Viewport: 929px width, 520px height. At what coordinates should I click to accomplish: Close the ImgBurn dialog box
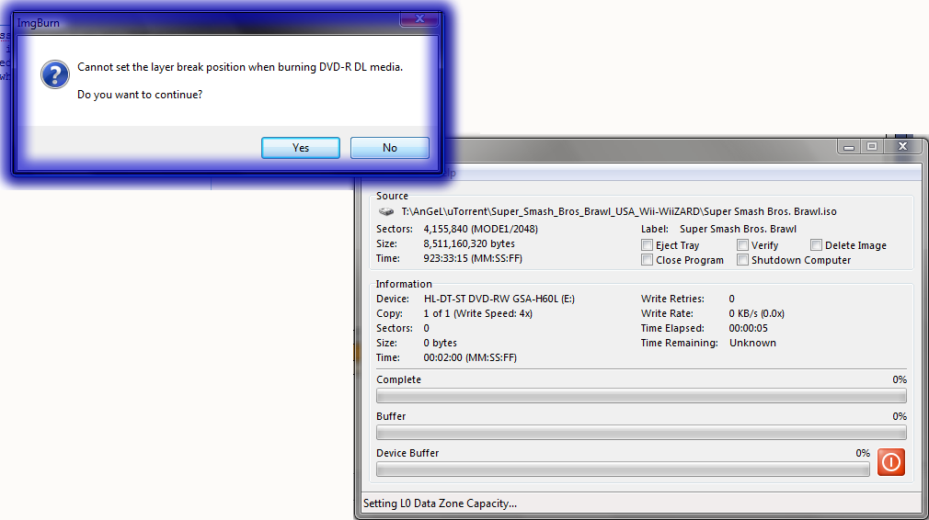click(419, 18)
